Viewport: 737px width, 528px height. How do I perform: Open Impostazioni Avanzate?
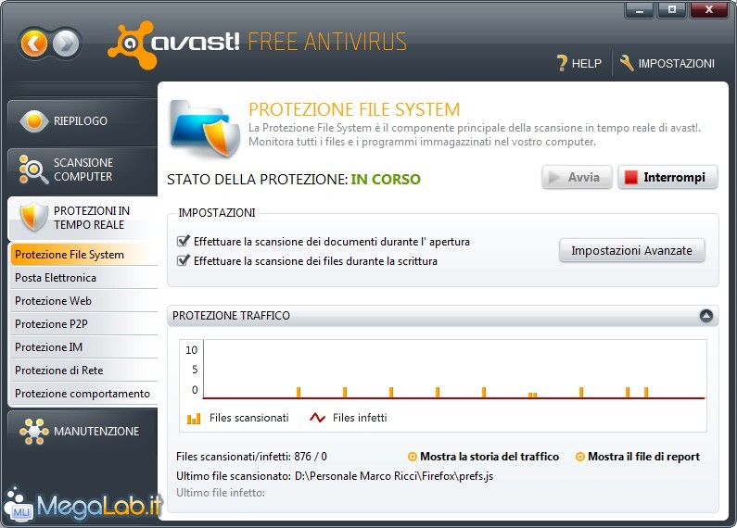(631, 250)
